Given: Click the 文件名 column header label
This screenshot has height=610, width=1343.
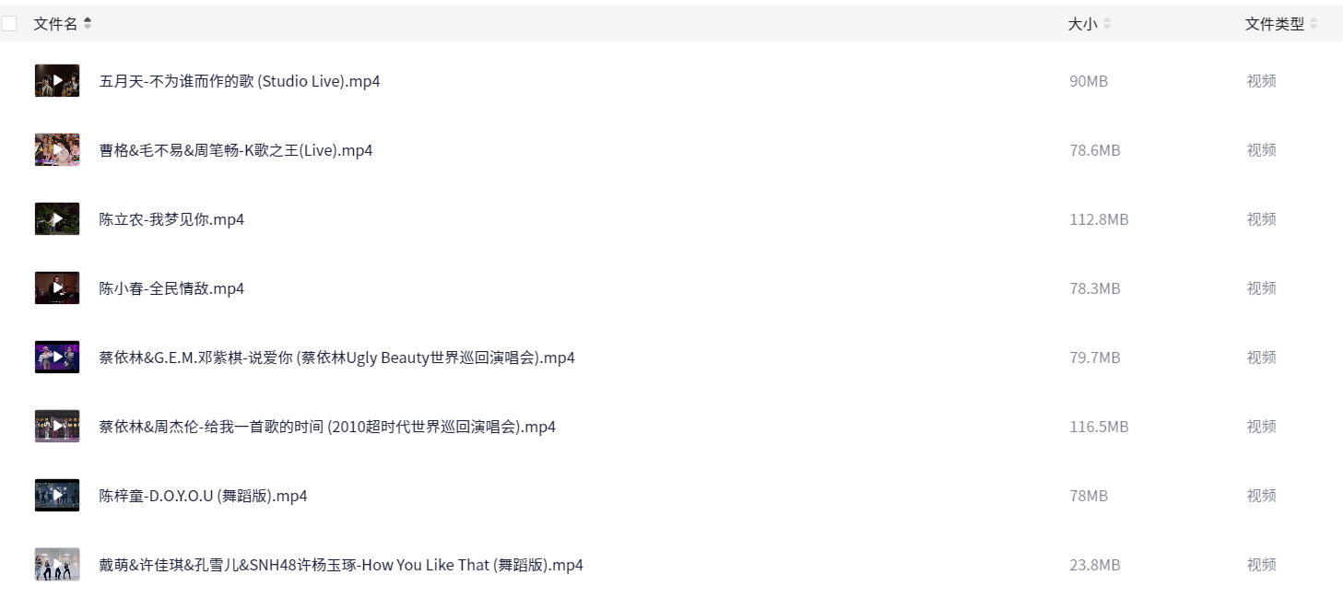Looking at the screenshot, I should [x=55, y=24].
